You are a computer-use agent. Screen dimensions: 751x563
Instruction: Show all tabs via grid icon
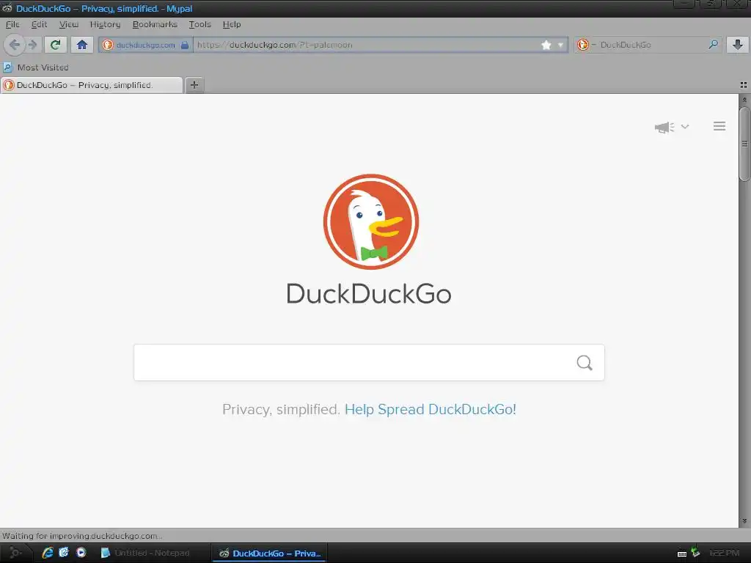(x=744, y=85)
